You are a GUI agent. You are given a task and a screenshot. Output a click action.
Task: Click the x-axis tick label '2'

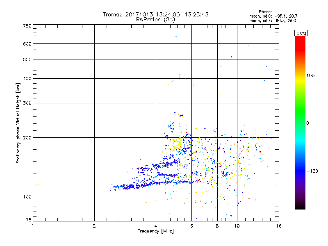(94, 226)
